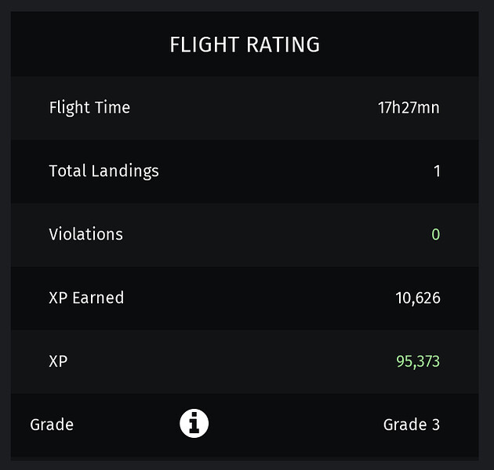Click the green 95,373 XP total
Image resolution: width=494 pixels, height=470 pixels.
coord(418,361)
